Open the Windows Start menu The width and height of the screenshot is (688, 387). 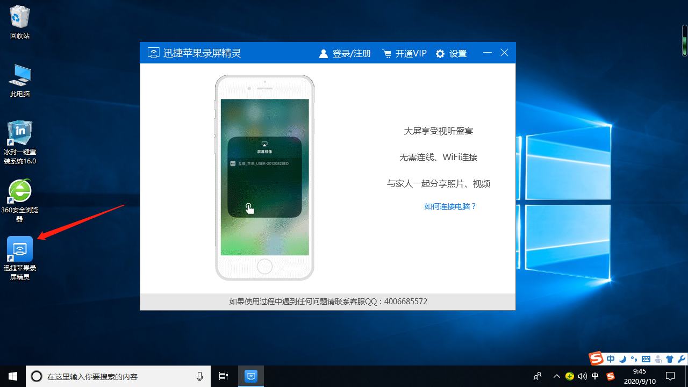pos(13,376)
